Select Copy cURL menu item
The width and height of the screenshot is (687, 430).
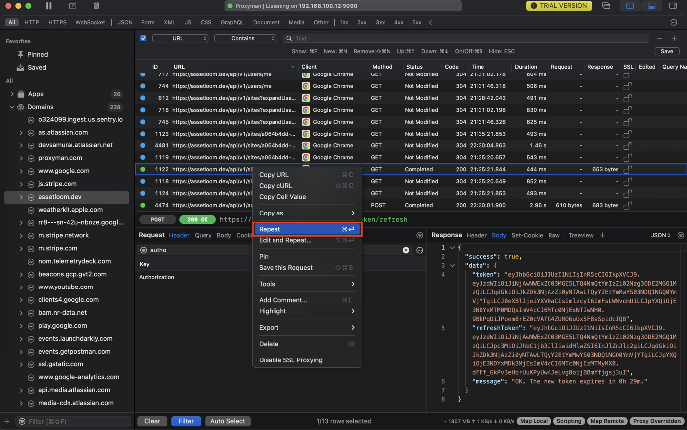coord(307,186)
